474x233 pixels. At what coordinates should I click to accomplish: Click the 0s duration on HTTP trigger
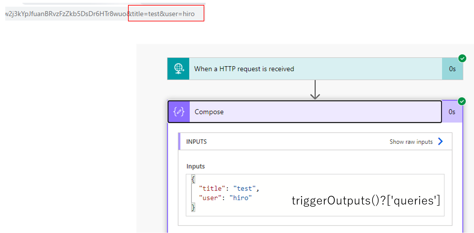[452, 69]
